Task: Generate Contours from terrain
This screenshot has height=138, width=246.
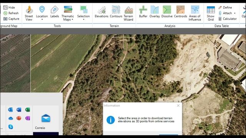Action: click(116, 12)
